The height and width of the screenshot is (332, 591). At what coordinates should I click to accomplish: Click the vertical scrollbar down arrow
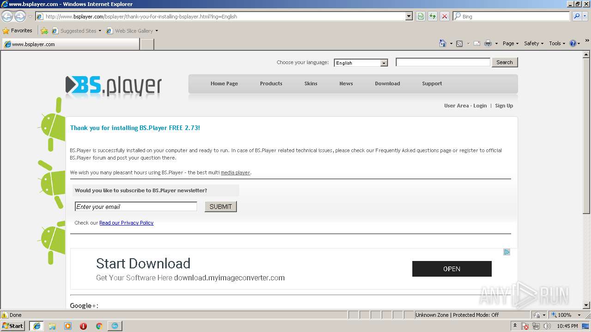[586, 305]
